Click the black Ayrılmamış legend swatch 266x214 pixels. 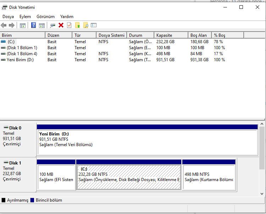click(x=4, y=200)
